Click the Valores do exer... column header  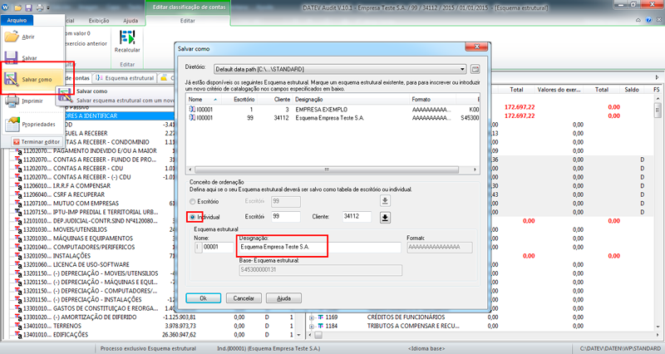(x=559, y=90)
